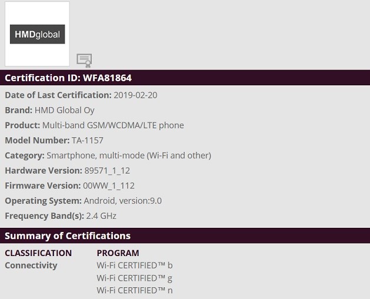This screenshot has width=370, height=299.
Task: Click the operating system value Android, version:9.0
Action: point(123,201)
